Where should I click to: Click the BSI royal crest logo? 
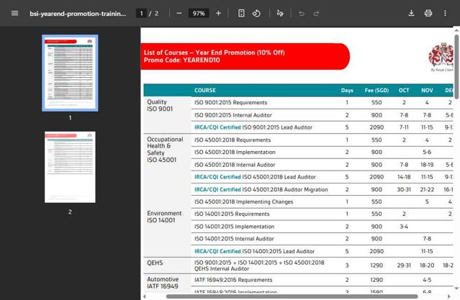pyautogui.click(x=441, y=56)
